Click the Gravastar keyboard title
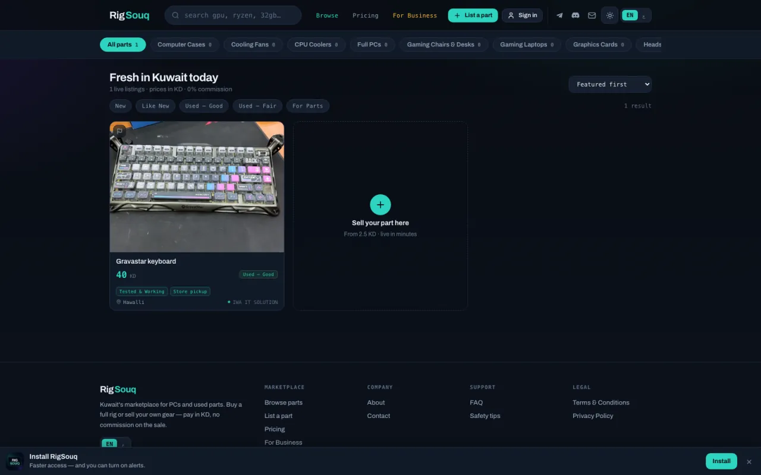Screen dimensions: 761x475 146,261
